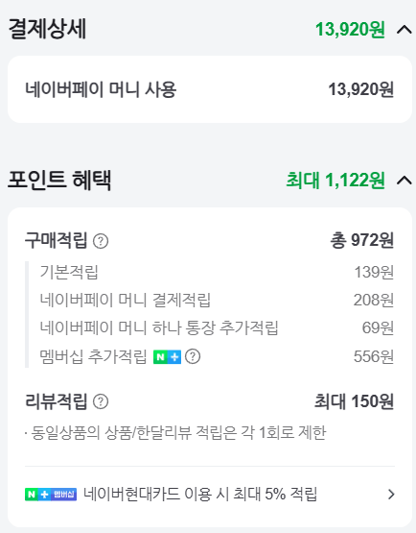Open the 멤버십 추가적립 help question mark icon
The image size is (416, 533).
pyautogui.click(x=193, y=356)
